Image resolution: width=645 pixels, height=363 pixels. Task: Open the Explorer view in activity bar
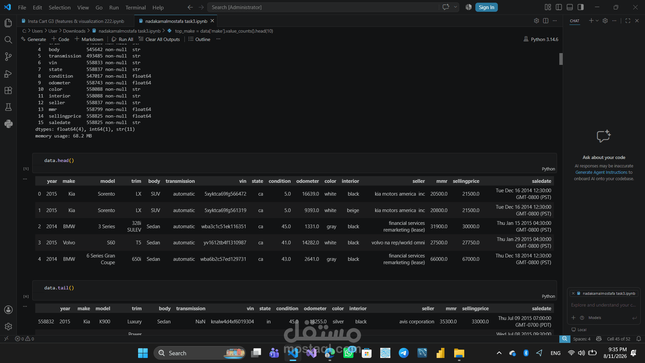[x=8, y=23]
